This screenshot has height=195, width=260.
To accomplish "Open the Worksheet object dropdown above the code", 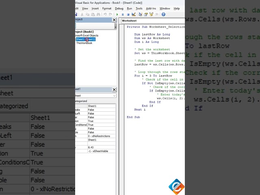I will pos(153,21).
